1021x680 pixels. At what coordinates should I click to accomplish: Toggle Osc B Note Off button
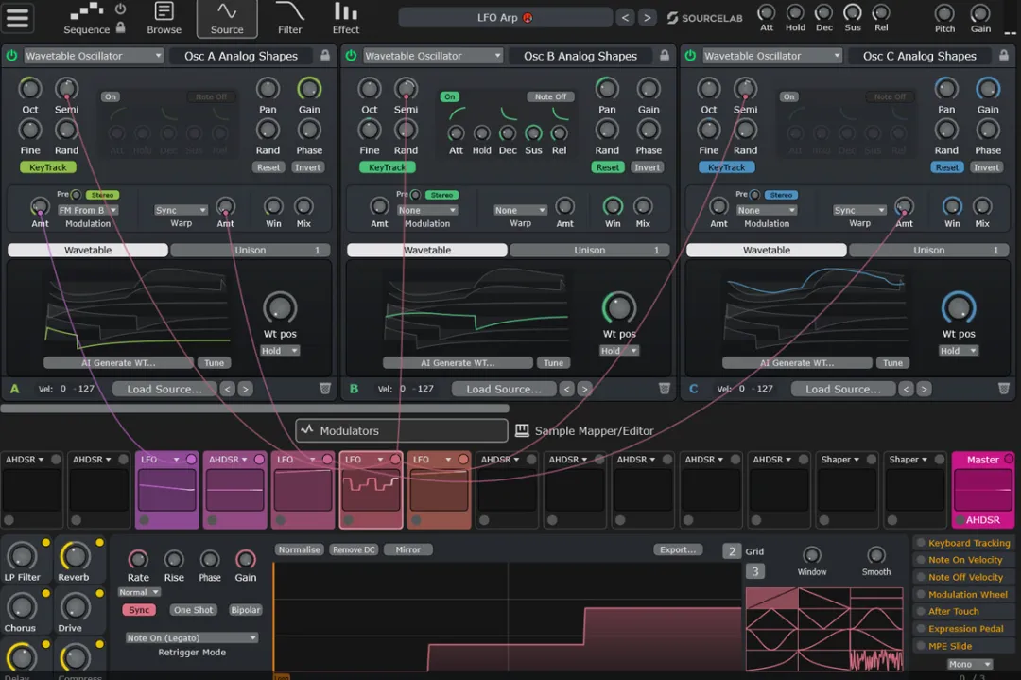click(550, 97)
